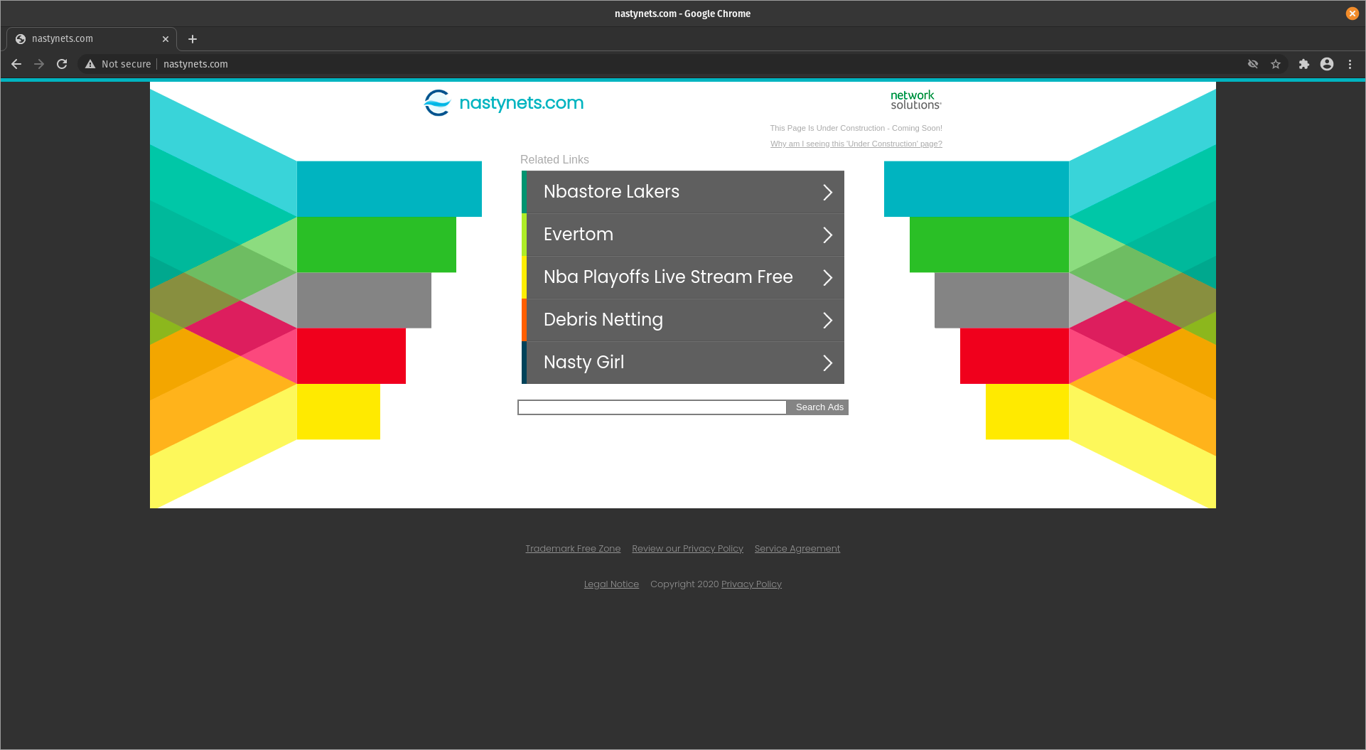
Task: Close the Chrome window with orange X
Action: coord(1352,14)
